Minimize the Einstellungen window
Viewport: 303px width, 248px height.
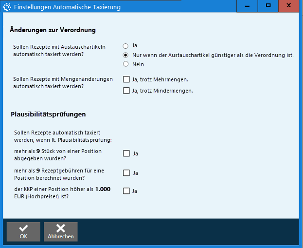247,6
